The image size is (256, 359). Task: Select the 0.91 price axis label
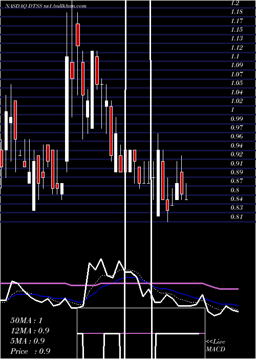[237, 163]
